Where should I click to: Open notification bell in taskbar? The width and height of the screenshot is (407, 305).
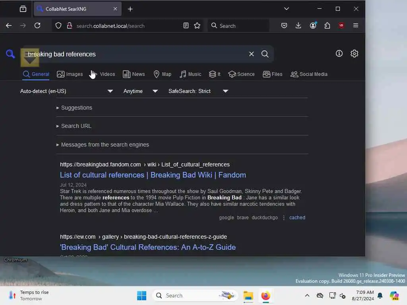(x=380, y=295)
